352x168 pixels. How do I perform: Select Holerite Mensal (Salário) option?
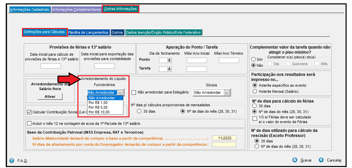(255, 91)
